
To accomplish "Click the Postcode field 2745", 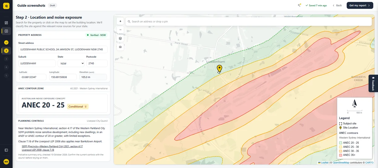I will coord(97,63).
